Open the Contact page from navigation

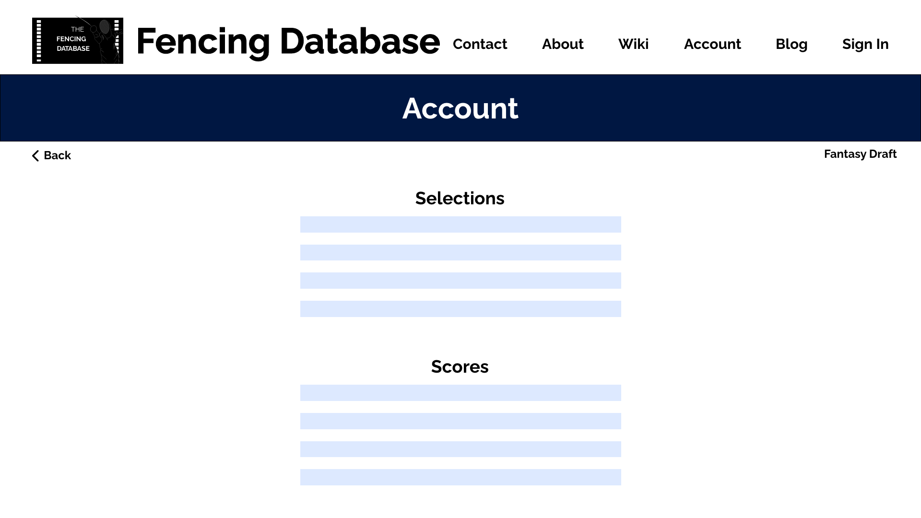(x=480, y=44)
